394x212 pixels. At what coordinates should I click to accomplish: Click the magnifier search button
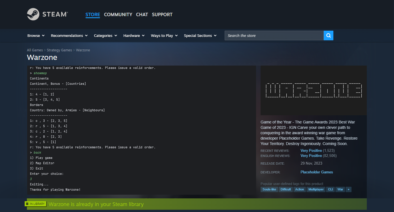tap(328, 35)
